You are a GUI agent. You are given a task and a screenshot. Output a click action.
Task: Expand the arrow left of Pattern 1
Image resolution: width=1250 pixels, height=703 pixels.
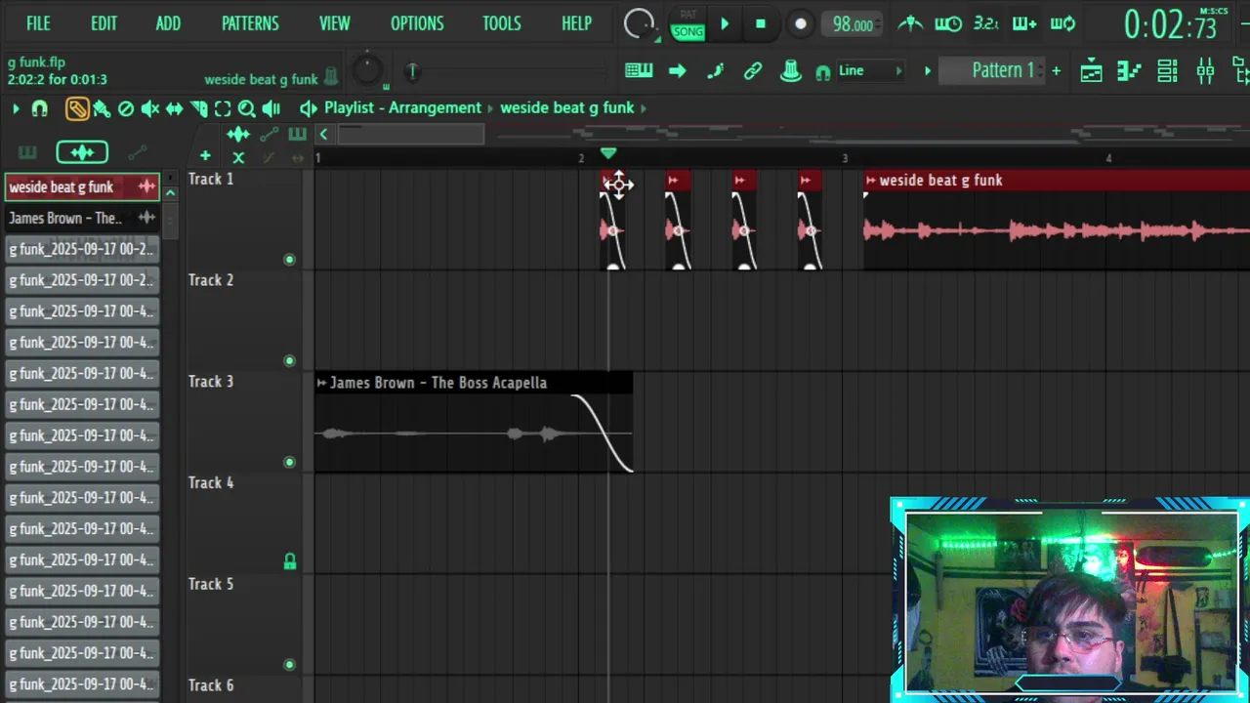[x=928, y=70]
